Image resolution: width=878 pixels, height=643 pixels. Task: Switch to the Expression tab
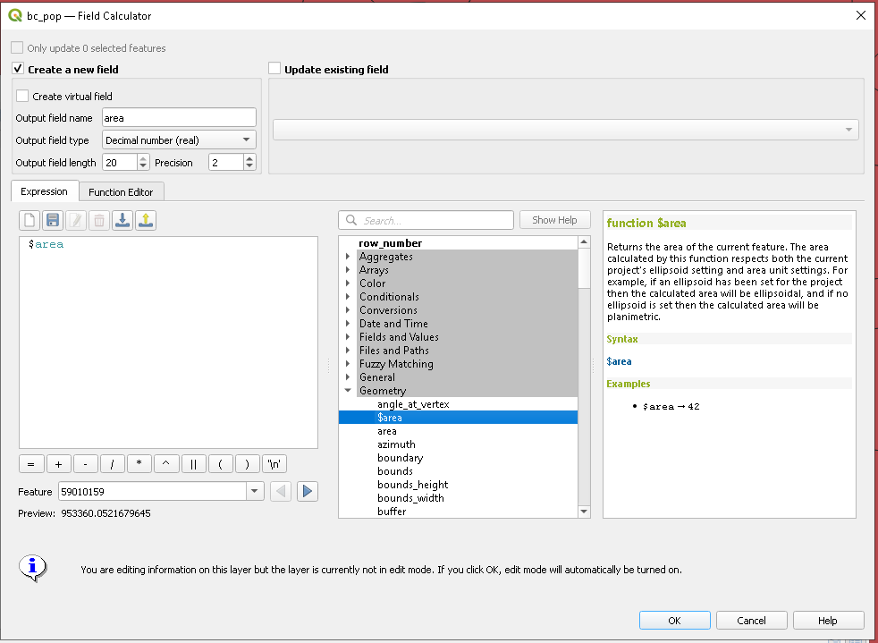[44, 191]
